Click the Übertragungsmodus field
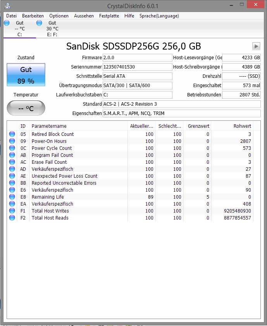The width and height of the screenshot is (267, 326). pyautogui.click(x=137, y=86)
